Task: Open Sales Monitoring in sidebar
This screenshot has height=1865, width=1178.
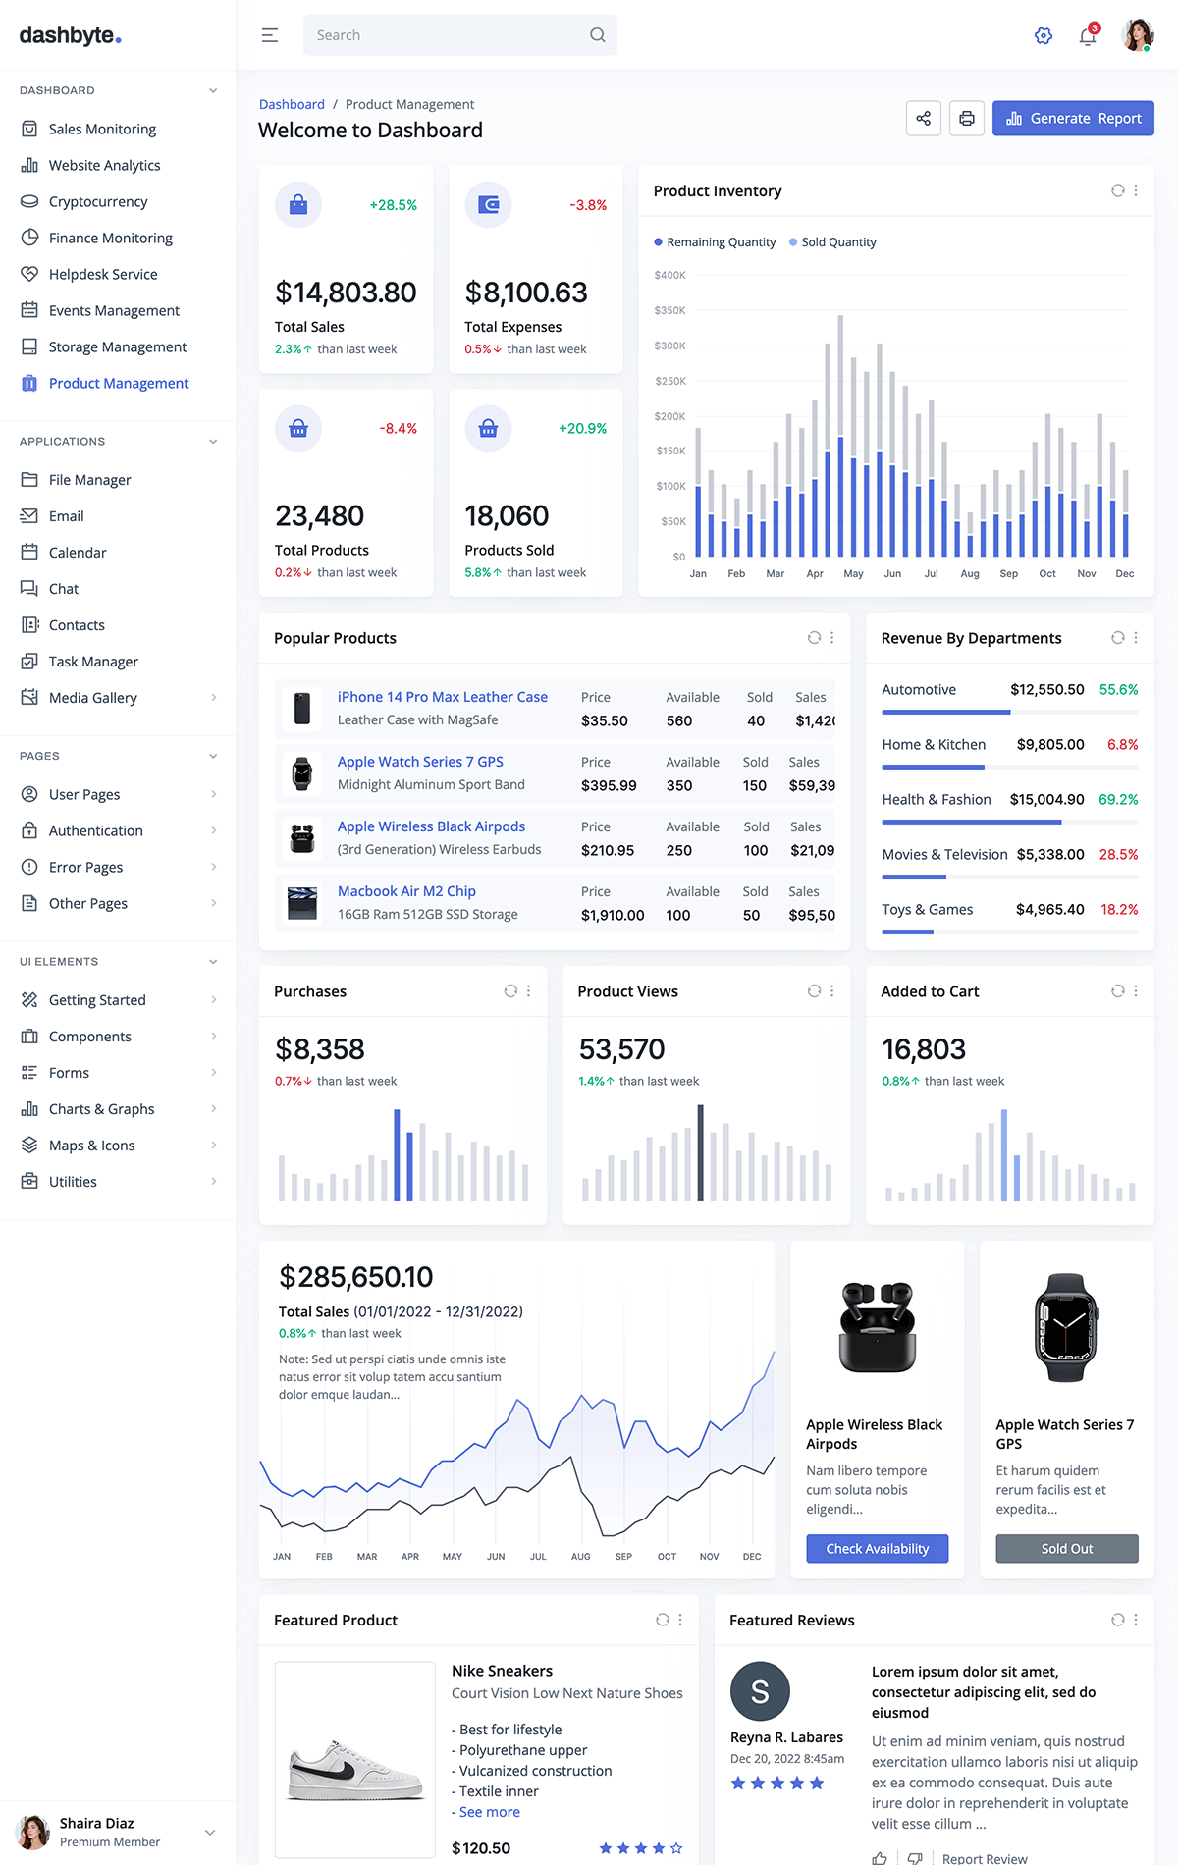Action: (102, 130)
